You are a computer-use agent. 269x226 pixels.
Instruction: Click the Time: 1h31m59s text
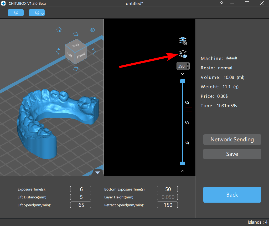pyautogui.click(x=219, y=106)
